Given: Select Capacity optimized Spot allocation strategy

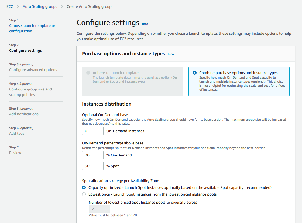Looking at the screenshot, I should point(84,187).
